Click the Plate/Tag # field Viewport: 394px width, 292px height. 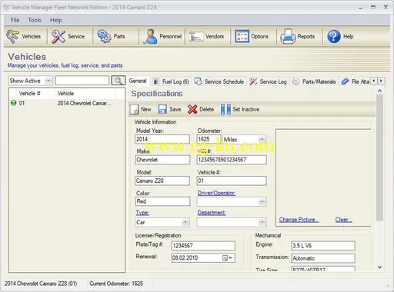click(203, 246)
